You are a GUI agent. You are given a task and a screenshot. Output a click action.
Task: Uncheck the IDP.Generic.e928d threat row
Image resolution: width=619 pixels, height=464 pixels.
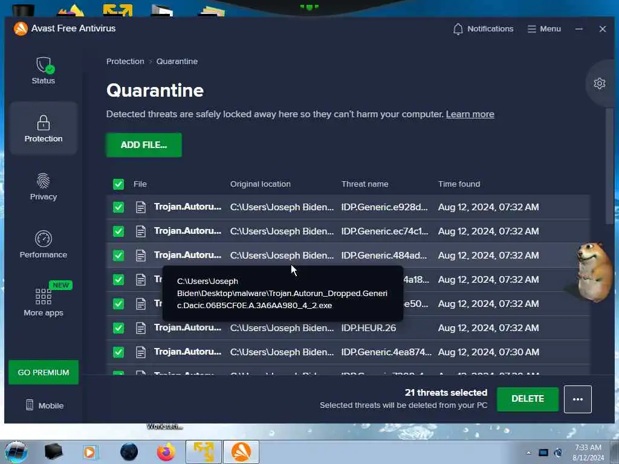click(118, 207)
